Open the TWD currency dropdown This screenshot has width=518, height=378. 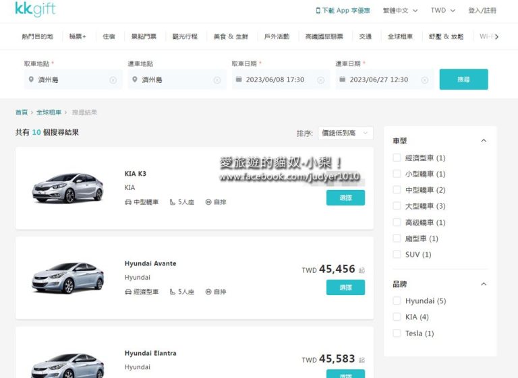point(443,11)
